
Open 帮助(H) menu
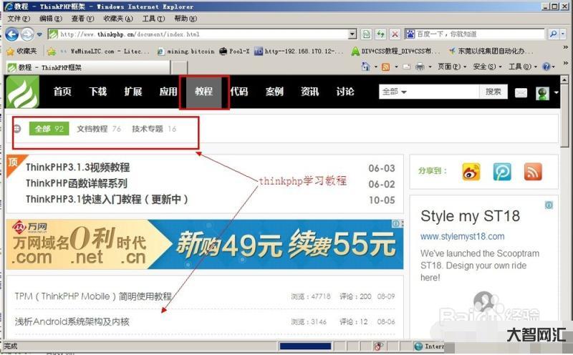[x=186, y=19]
